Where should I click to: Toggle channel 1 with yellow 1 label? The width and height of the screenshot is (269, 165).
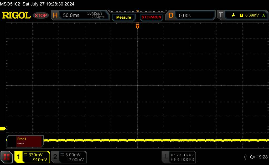pyautogui.click(x=18, y=157)
